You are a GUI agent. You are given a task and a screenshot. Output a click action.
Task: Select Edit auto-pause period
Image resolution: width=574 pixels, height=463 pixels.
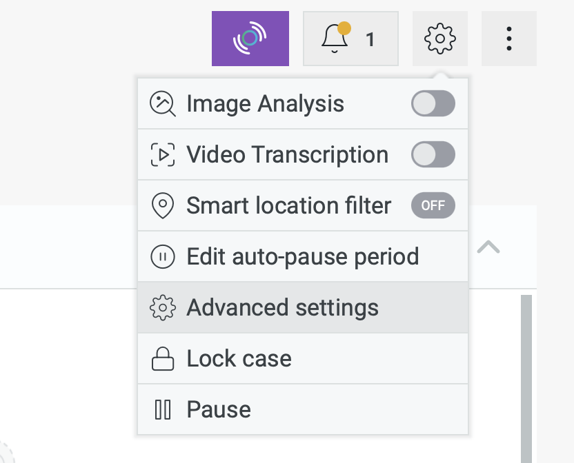click(302, 257)
